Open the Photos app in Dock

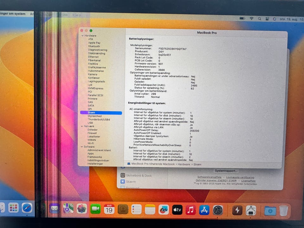coord(82,209)
